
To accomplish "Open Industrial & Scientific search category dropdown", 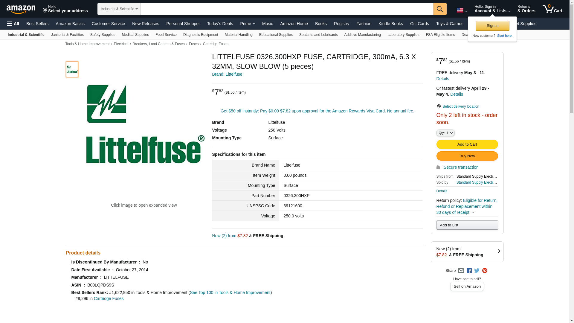I will coord(119,9).
